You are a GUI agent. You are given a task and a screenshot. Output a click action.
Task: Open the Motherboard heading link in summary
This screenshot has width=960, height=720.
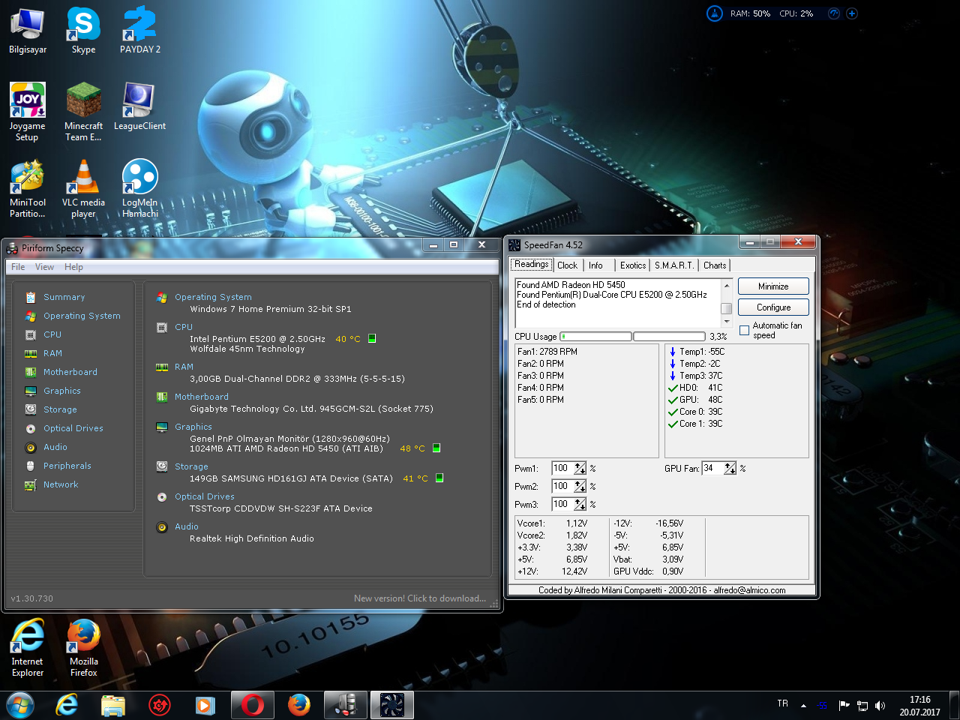coord(201,397)
